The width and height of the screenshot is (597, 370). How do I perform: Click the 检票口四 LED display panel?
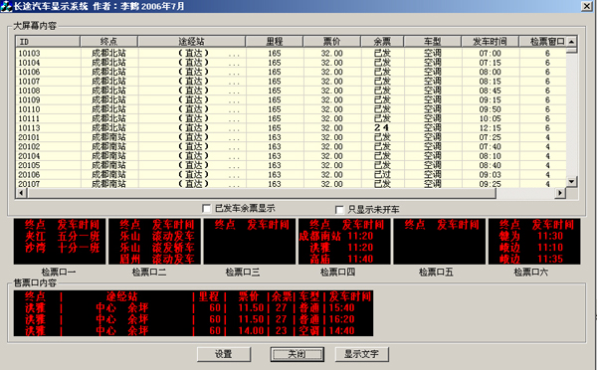[x=344, y=242]
